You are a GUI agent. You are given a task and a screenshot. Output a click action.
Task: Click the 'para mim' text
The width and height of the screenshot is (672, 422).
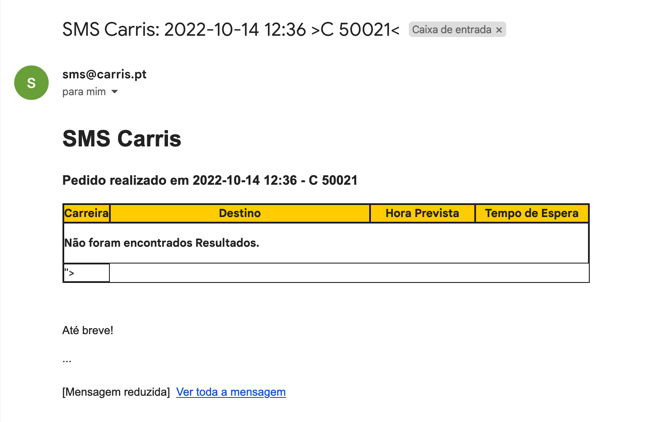[84, 92]
